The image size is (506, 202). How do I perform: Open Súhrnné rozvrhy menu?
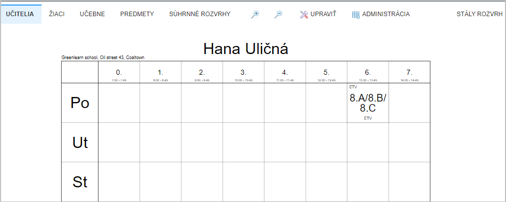[x=200, y=14]
